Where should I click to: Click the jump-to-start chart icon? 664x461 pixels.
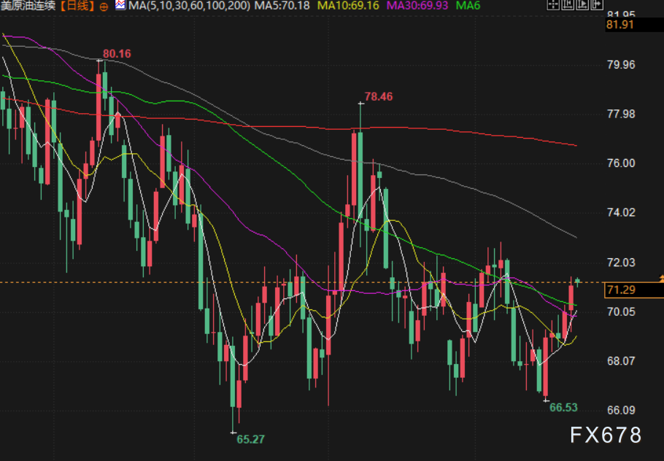pos(568,4)
